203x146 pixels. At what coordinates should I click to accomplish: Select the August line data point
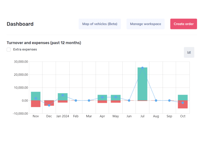pos(156,101)
